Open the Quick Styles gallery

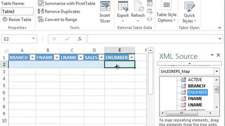189,12
